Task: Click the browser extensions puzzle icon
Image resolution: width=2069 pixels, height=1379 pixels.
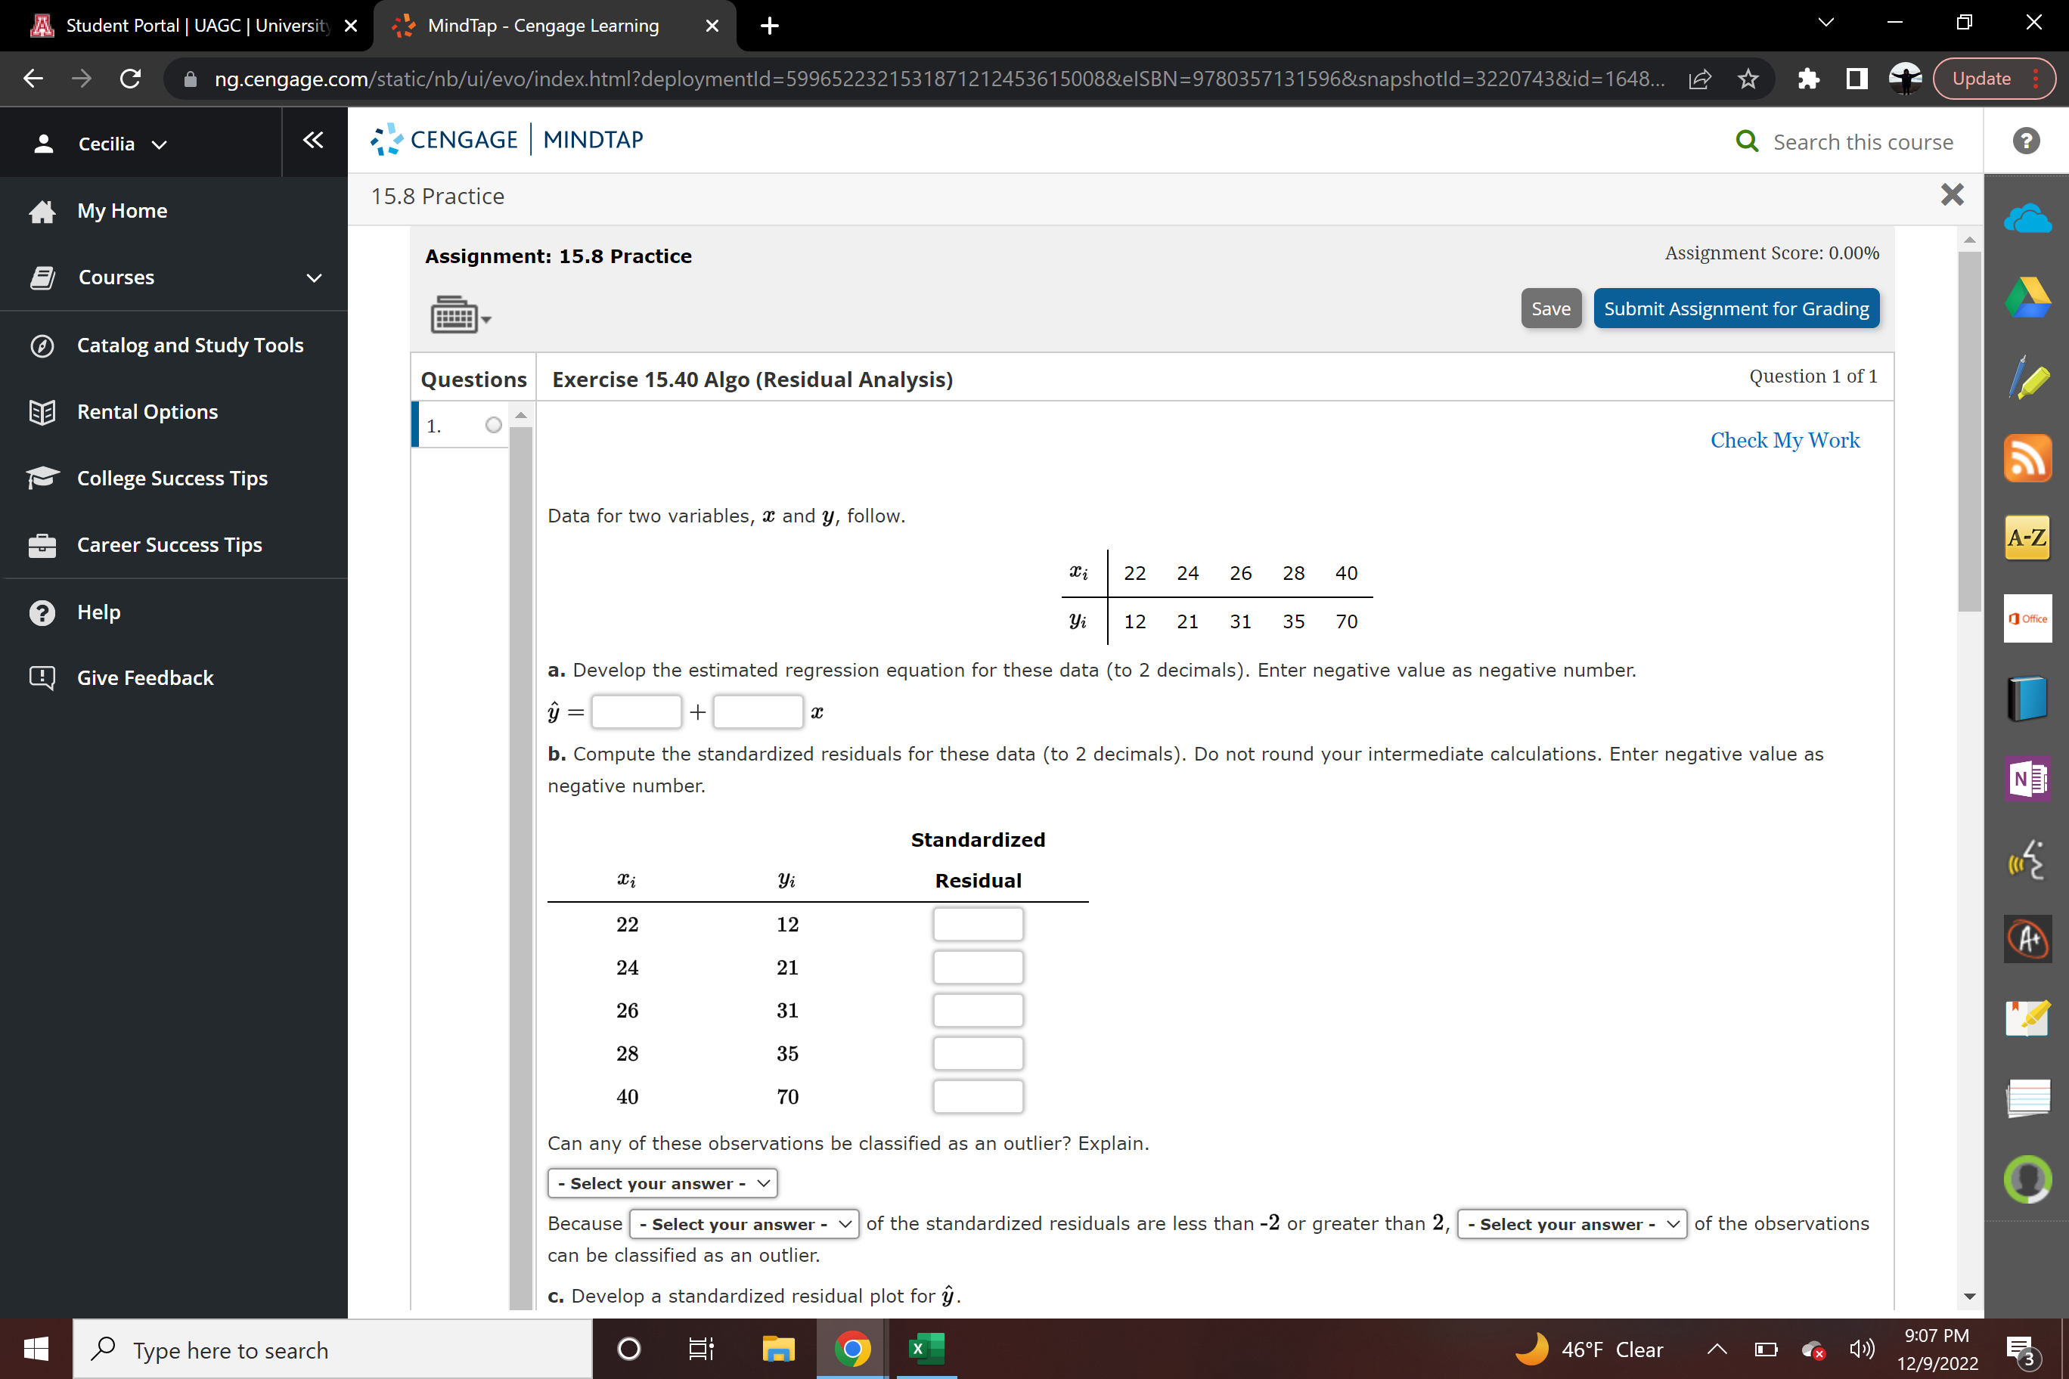Action: pos(1810,79)
